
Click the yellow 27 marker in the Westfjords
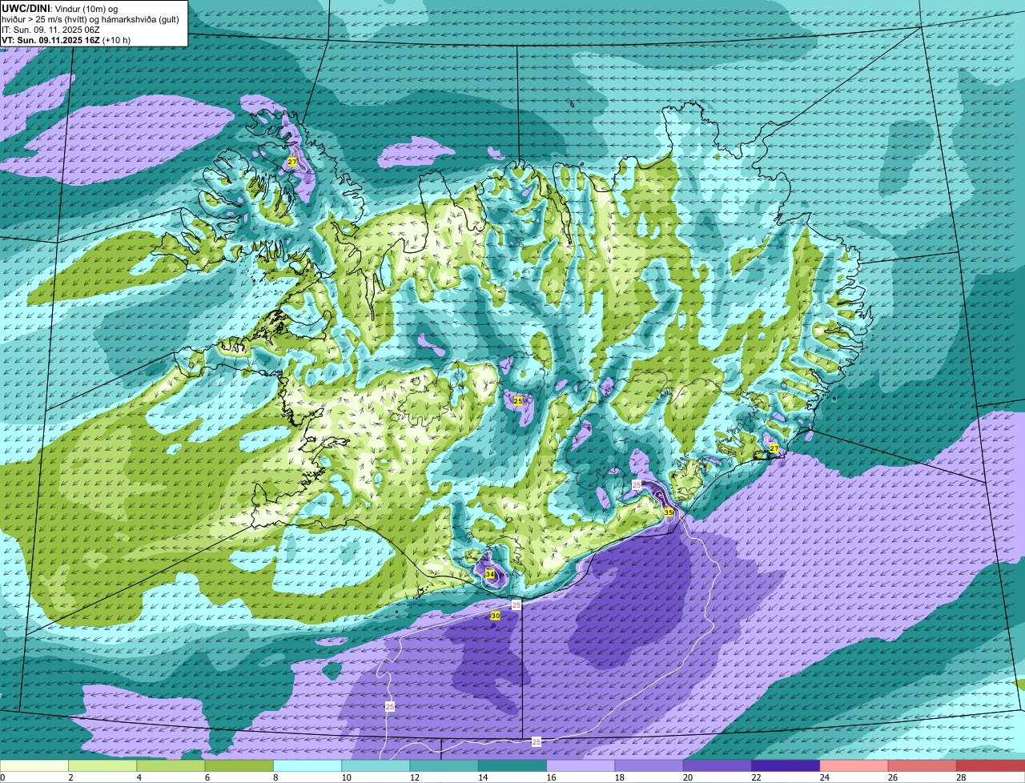(x=292, y=162)
